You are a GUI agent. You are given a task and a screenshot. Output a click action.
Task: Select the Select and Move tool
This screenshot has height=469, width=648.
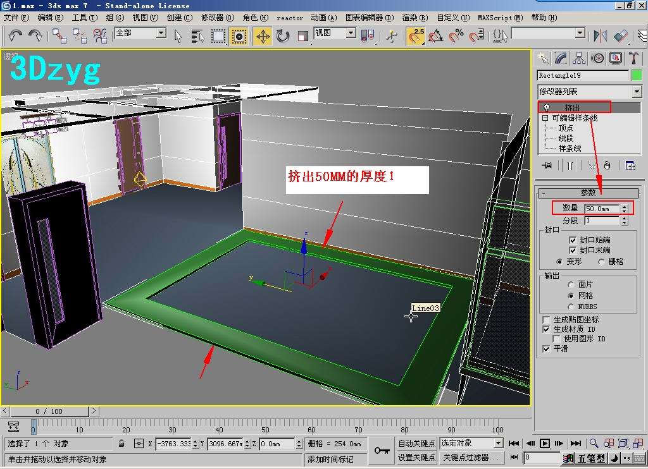(x=263, y=35)
